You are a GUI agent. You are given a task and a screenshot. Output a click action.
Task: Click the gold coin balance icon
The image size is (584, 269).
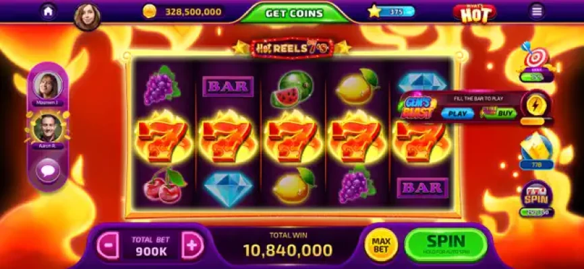[150, 12]
